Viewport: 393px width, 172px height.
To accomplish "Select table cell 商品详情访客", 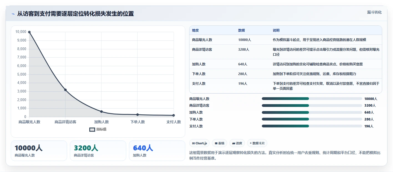I will pyautogui.click(x=202, y=50).
